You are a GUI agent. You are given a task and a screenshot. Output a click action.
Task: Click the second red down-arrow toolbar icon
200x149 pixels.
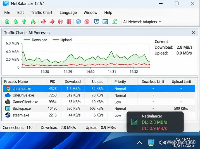coord(52,22)
